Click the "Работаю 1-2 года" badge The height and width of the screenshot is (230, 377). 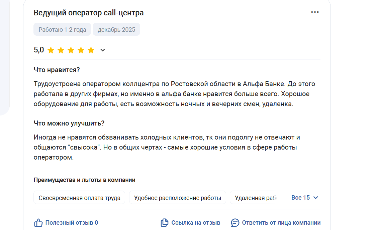click(62, 29)
